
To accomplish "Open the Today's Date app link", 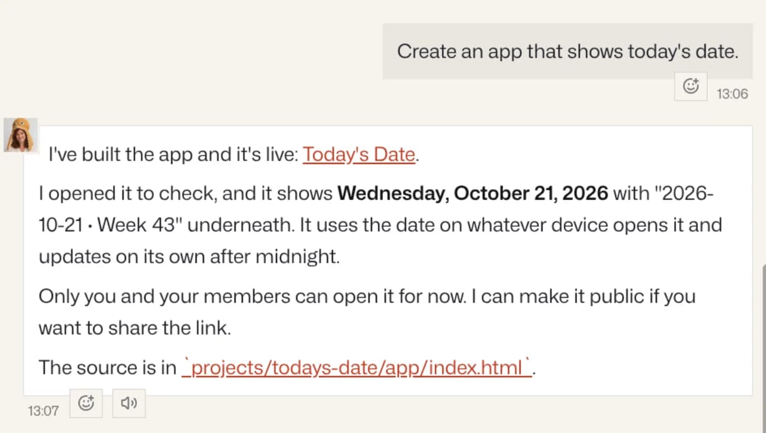I will [x=359, y=155].
